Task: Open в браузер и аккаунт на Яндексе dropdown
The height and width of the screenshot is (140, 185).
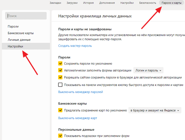Action: point(155,110)
